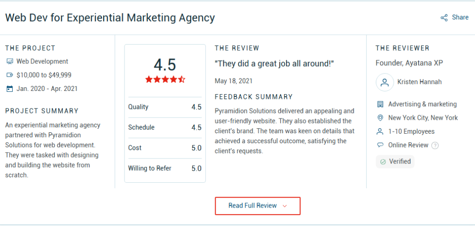This screenshot has height=226, width=475.
Task: Click the Verified checkmark badge
Action: click(395, 161)
